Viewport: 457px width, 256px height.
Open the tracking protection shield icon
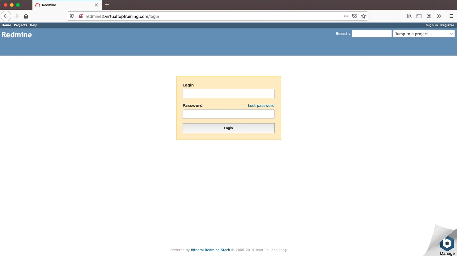(x=72, y=16)
